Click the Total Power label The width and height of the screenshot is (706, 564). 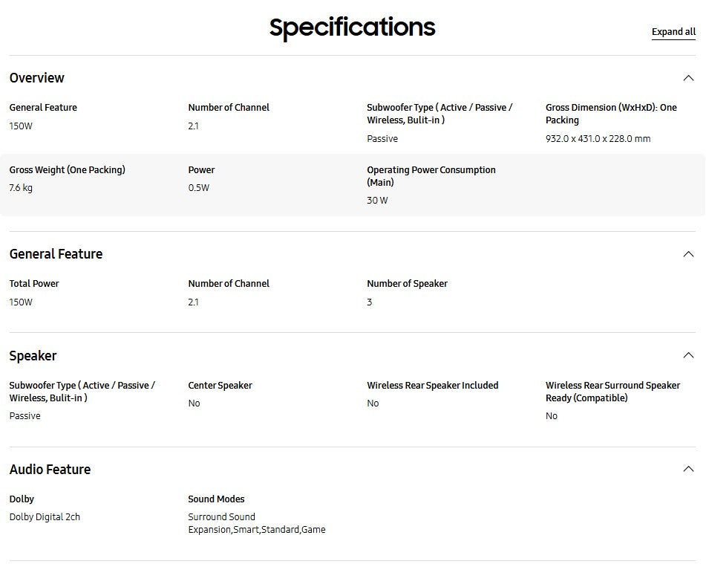[x=34, y=284]
